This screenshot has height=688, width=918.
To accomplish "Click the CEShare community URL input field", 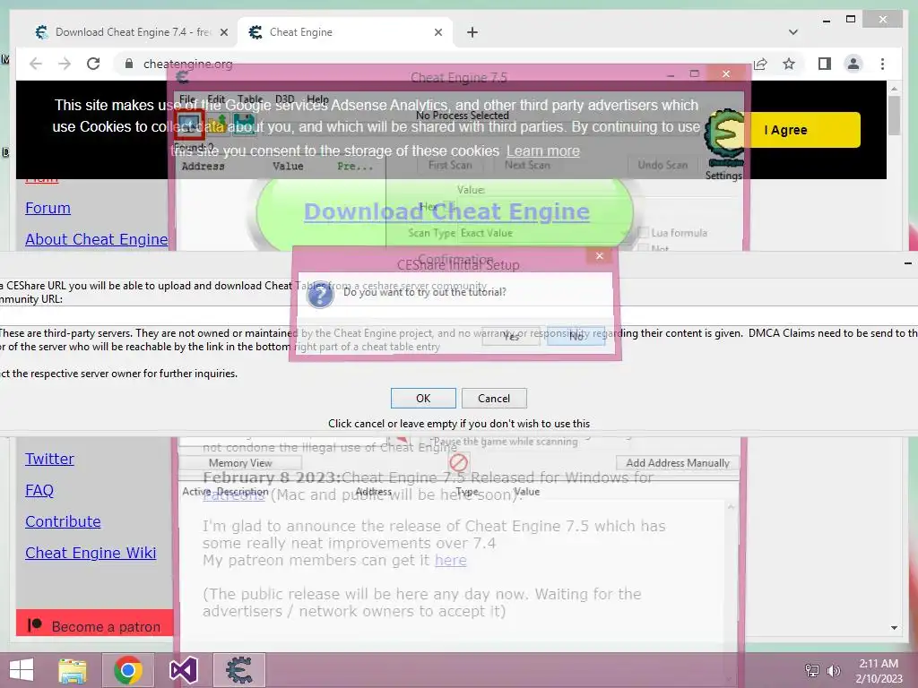I will click(459, 315).
